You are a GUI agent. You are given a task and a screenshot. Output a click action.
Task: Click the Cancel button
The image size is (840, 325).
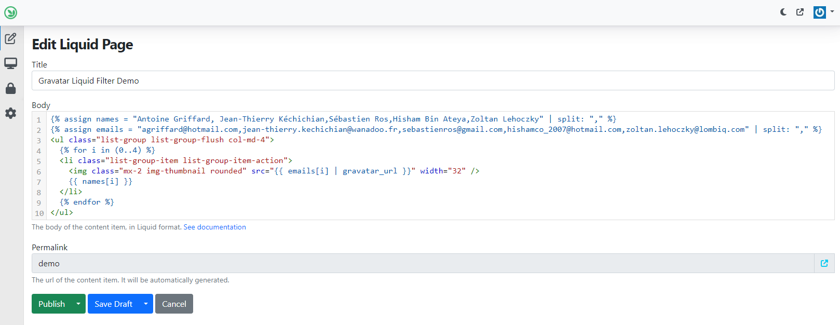pos(174,304)
